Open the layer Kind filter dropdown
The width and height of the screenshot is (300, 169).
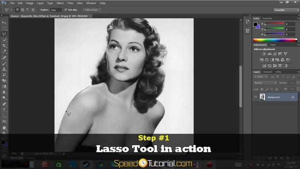261,77
